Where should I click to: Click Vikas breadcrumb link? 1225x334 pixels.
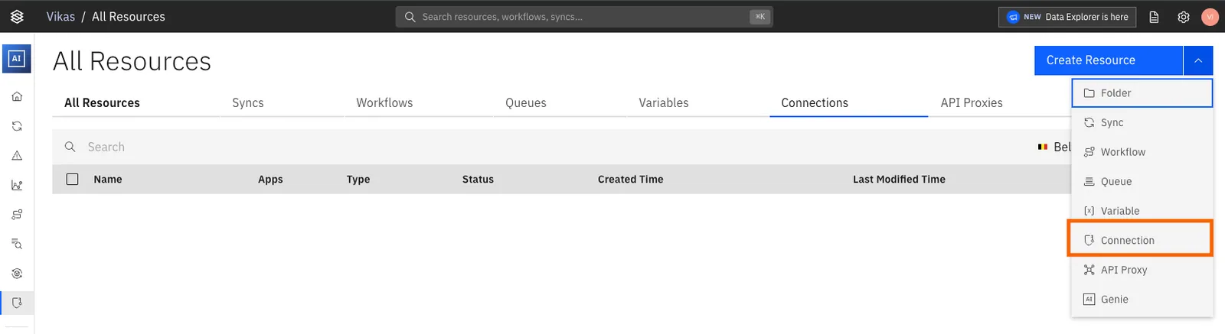coord(60,17)
